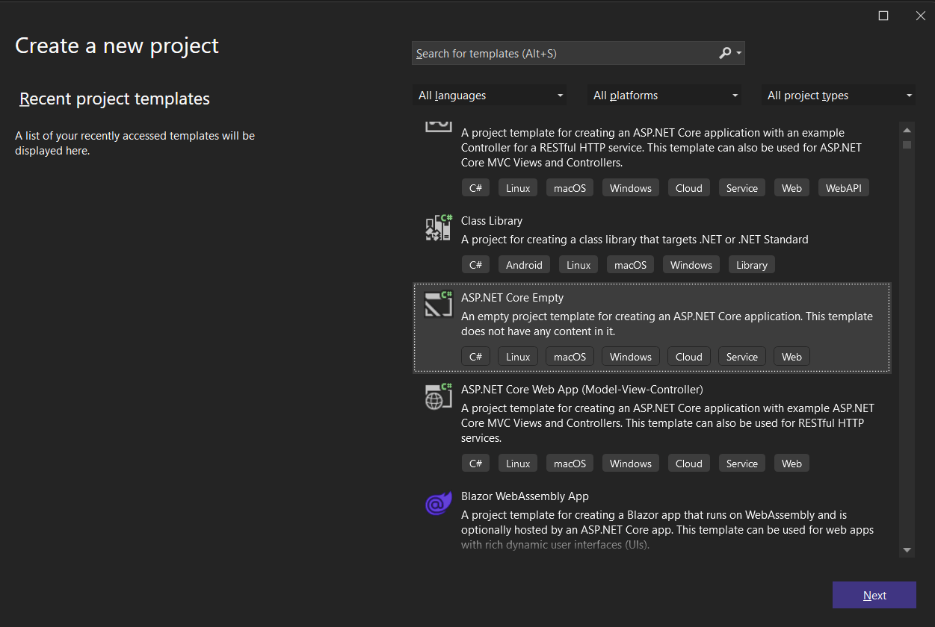This screenshot has height=627, width=935.
Task: Select the Class Library template icon
Action: (x=439, y=228)
